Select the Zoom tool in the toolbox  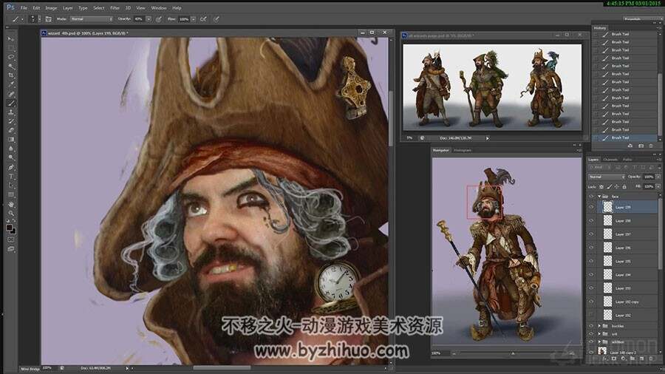11,213
